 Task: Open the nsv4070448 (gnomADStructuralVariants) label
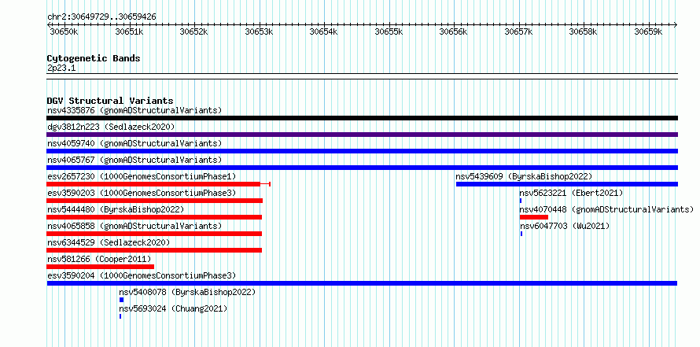tap(606, 209)
